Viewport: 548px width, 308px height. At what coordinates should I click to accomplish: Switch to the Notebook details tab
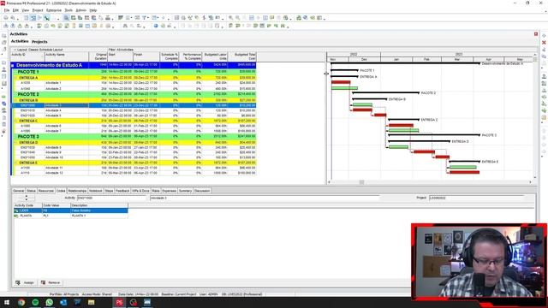(x=95, y=191)
